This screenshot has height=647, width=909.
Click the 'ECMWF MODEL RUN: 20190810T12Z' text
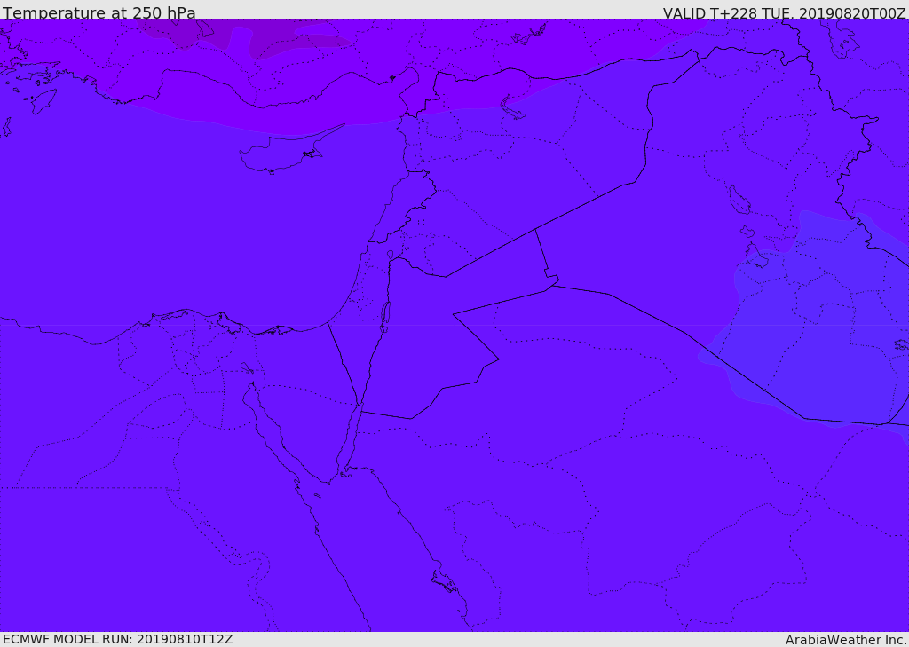tap(118, 639)
